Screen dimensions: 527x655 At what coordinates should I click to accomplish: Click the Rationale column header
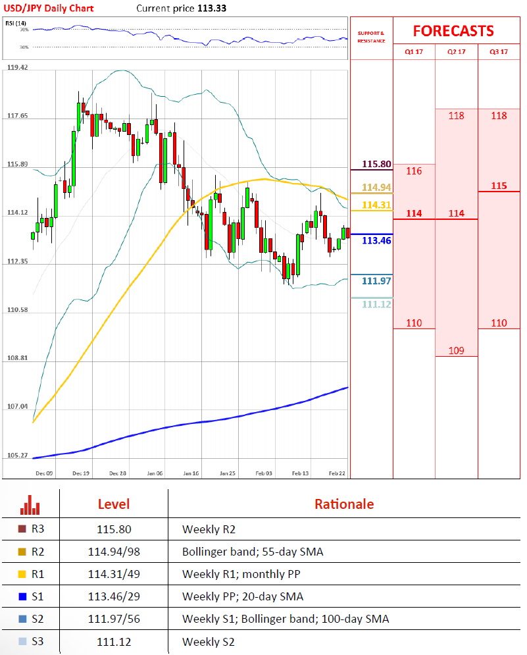pos(344,504)
